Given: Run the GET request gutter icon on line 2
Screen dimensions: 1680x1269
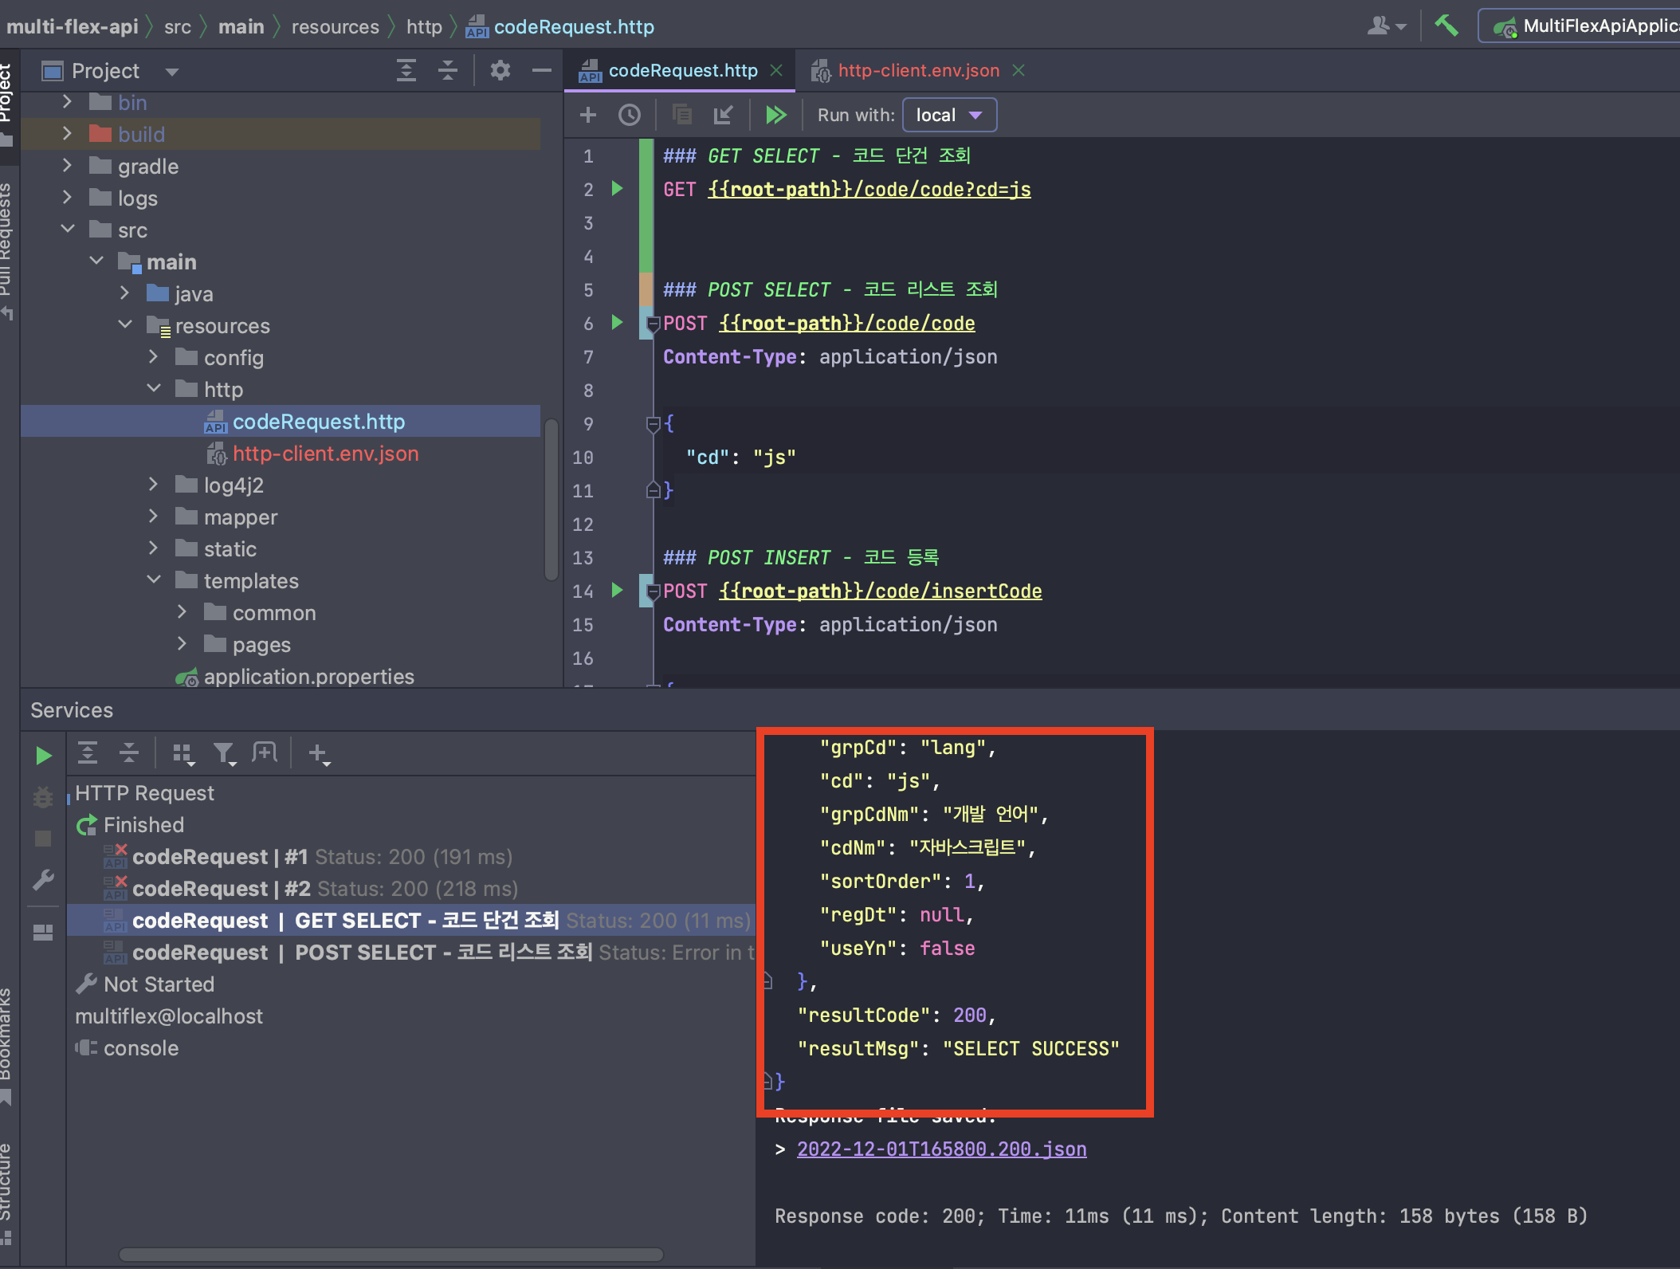Looking at the screenshot, I should (617, 189).
